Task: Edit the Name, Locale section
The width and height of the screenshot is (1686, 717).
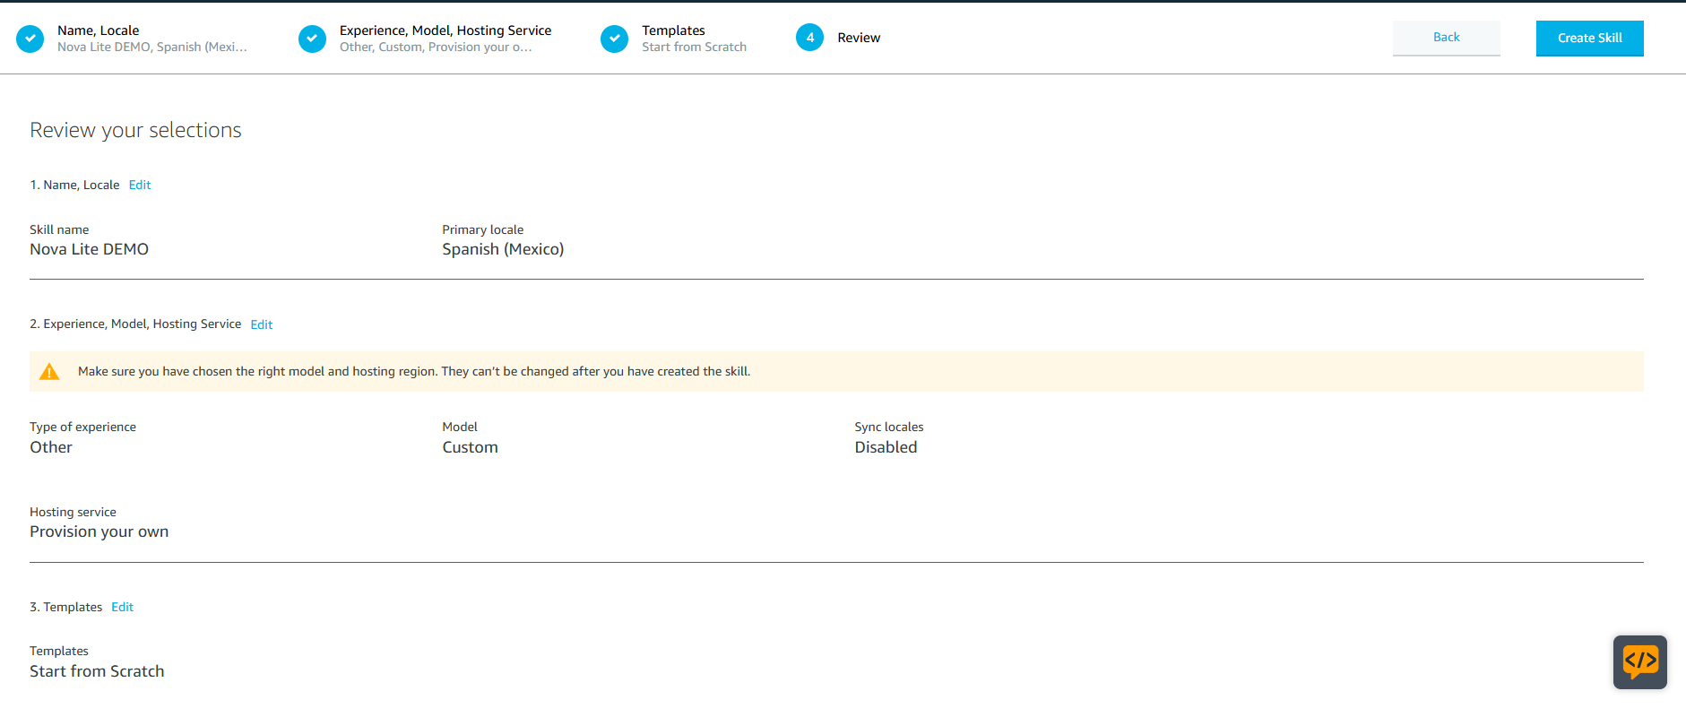Action: 140,185
